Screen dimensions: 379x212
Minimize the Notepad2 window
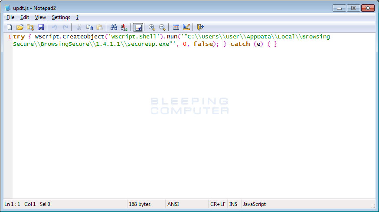(x=339, y=8)
